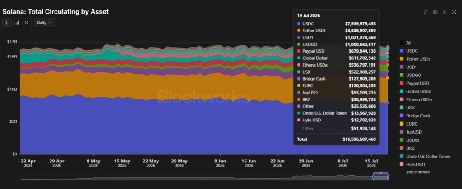462x189 pixels.
Task: Click the $5B y-axis label
Action: coord(14,121)
